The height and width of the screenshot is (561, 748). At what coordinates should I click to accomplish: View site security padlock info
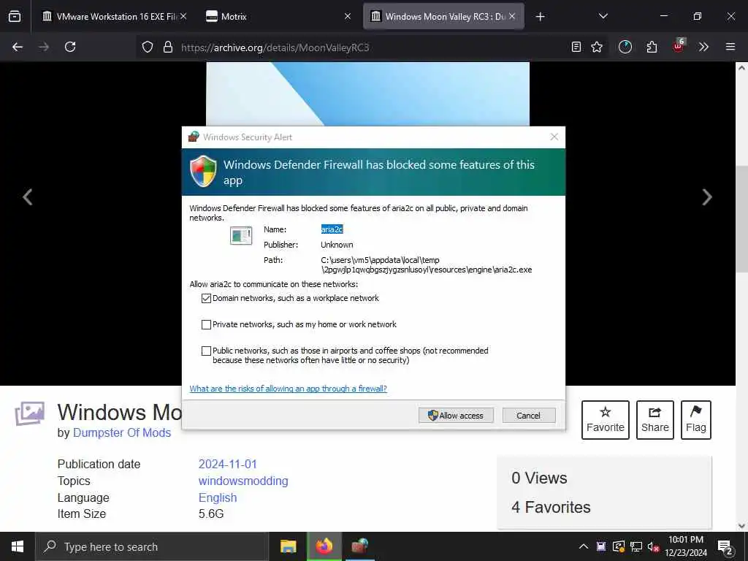[x=167, y=47]
